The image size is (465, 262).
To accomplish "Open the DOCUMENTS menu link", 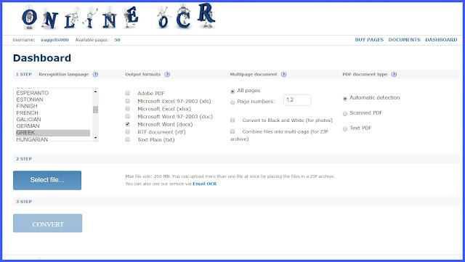I will [404, 40].
